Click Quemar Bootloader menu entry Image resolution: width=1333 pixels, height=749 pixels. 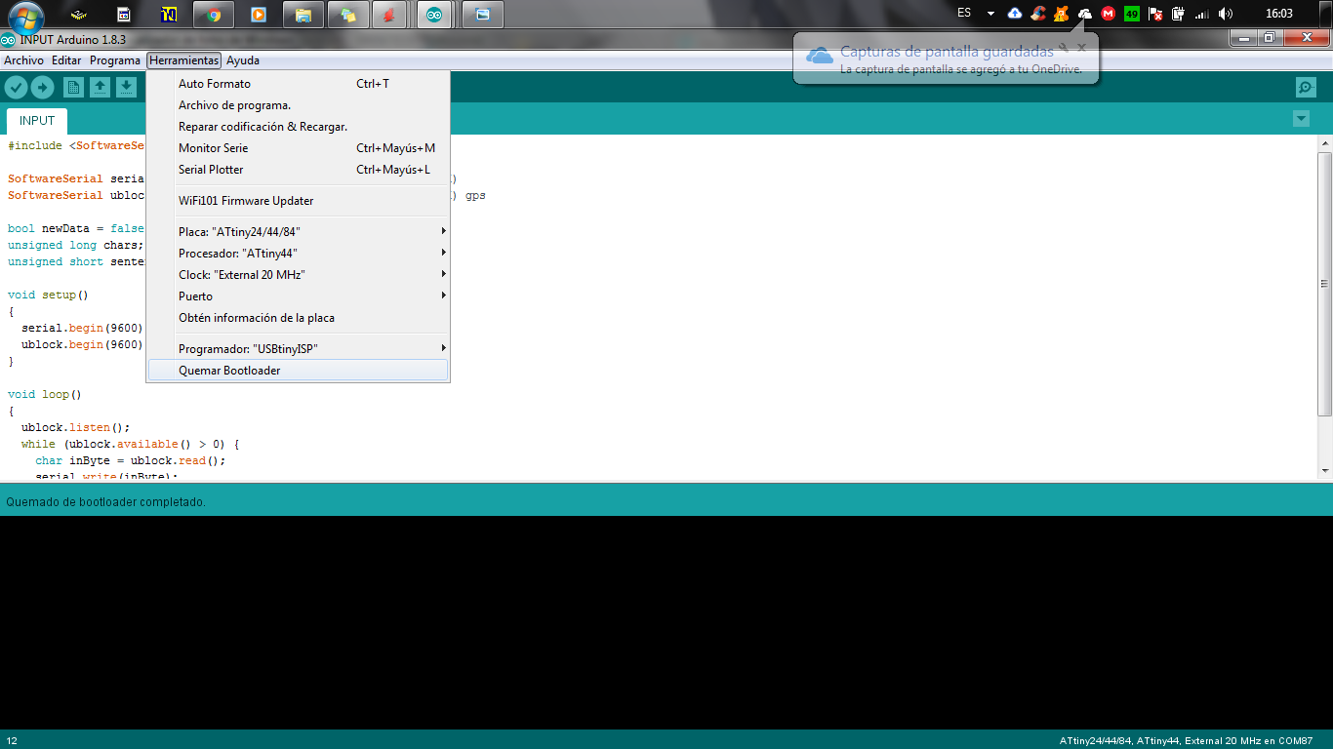(298, 371)
